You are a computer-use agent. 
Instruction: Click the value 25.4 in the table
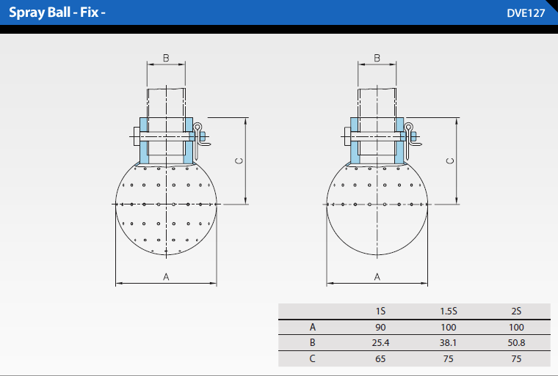coord(380,343)
